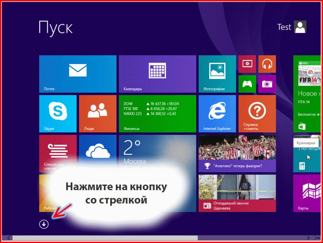Open the Справка+советы help tile
Image resolution: width=323 pixels, height=243 pixels.
coord(257,114)
